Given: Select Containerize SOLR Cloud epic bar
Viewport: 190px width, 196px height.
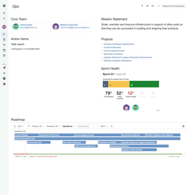Looking at the screenshot, I should click(56, 135).
